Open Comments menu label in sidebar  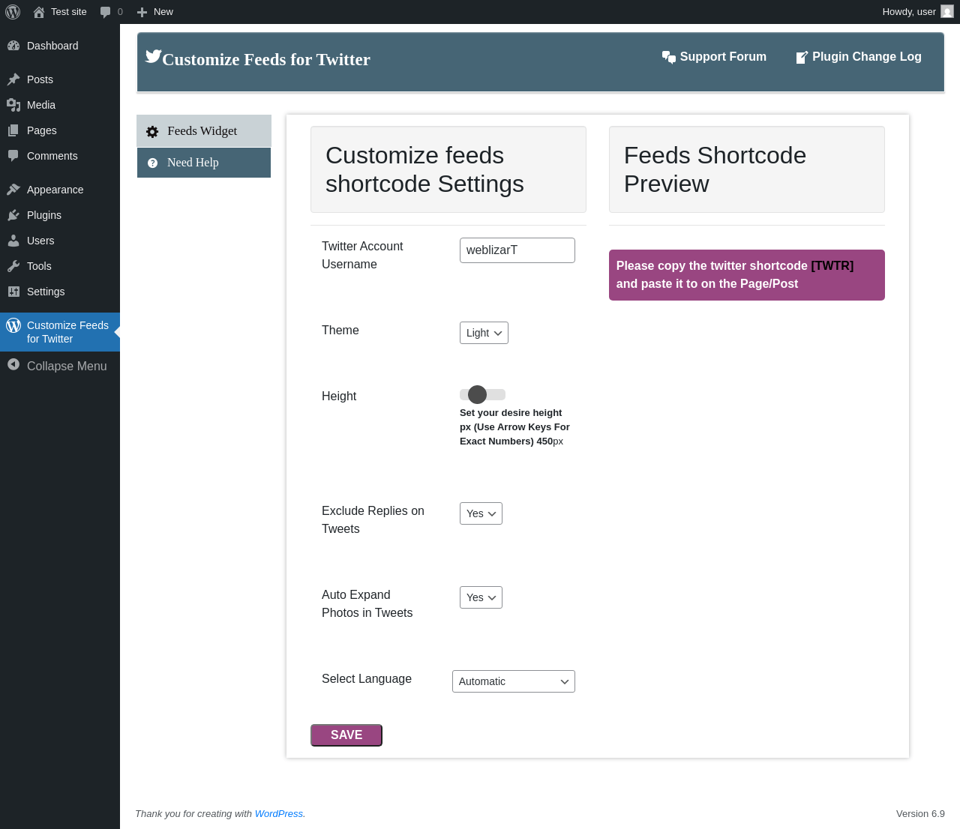52,156
